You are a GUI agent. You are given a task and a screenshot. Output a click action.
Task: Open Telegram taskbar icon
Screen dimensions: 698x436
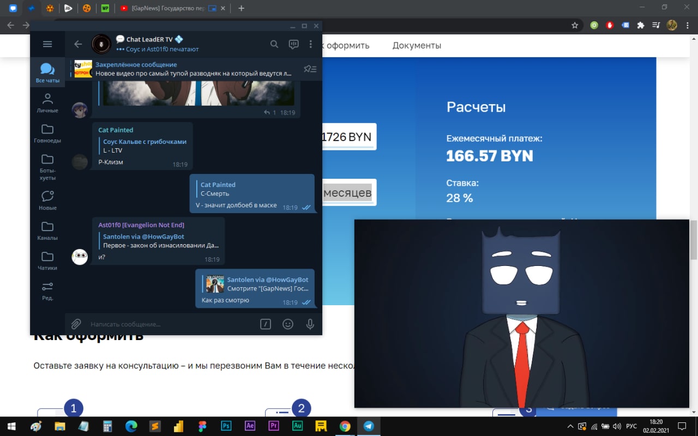tap(369, 426)
